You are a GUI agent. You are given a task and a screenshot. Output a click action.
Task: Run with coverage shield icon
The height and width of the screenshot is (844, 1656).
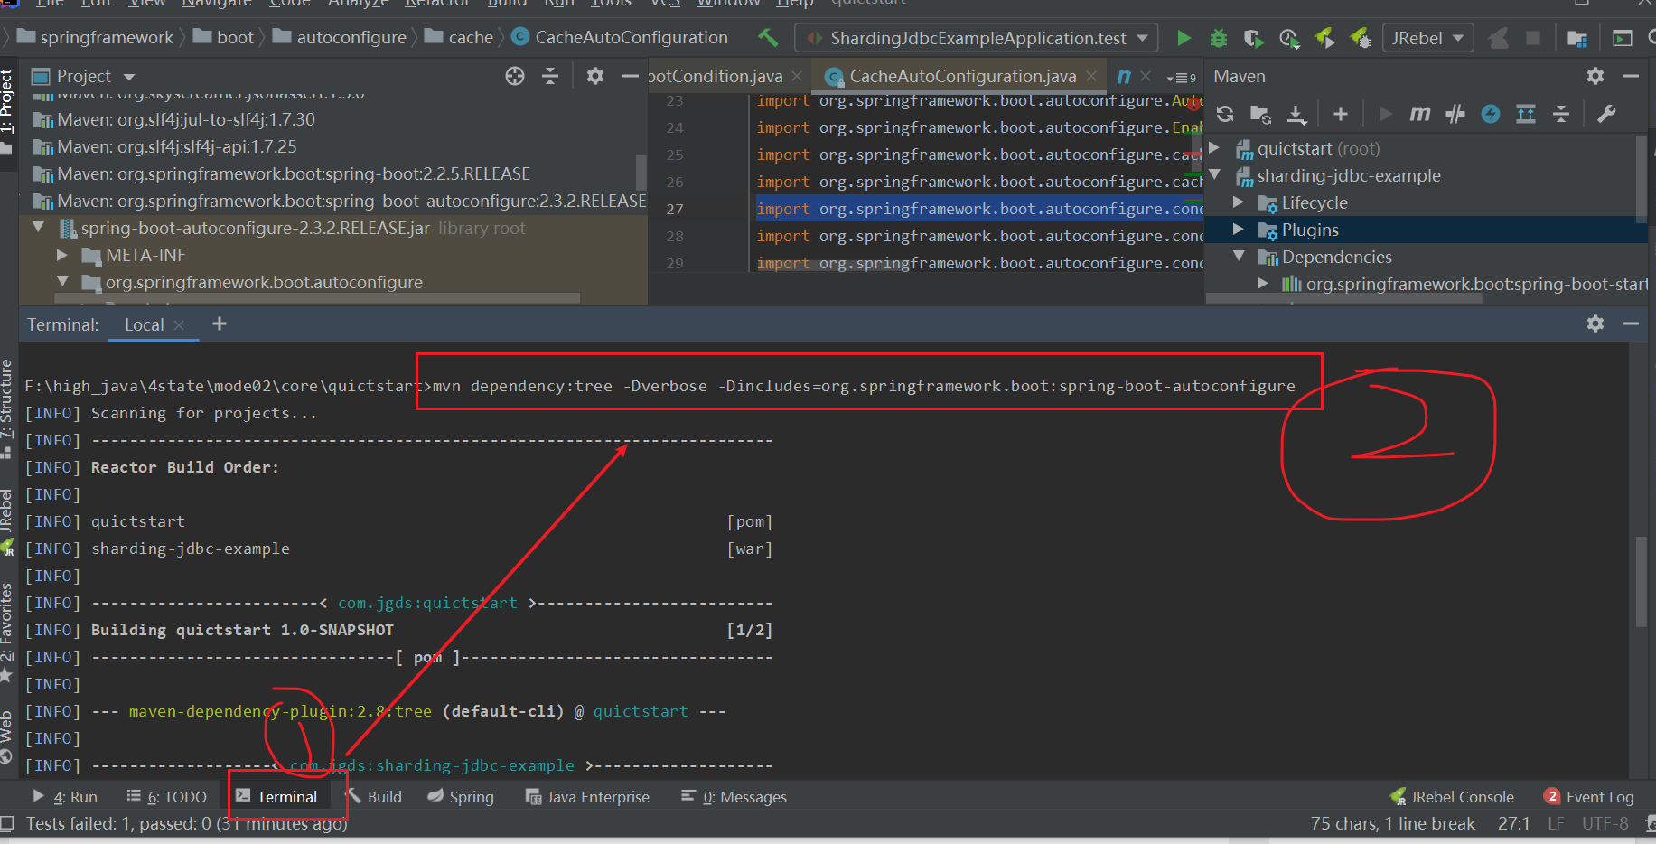1253,38
